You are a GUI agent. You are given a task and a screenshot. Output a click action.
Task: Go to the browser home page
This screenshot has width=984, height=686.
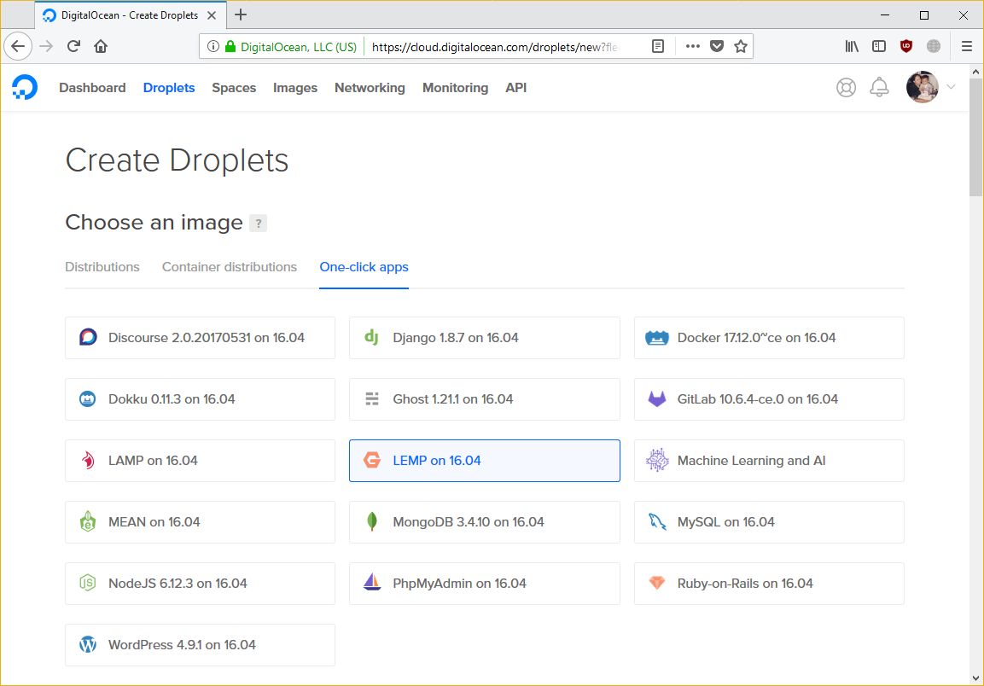[x=101, y=46]
